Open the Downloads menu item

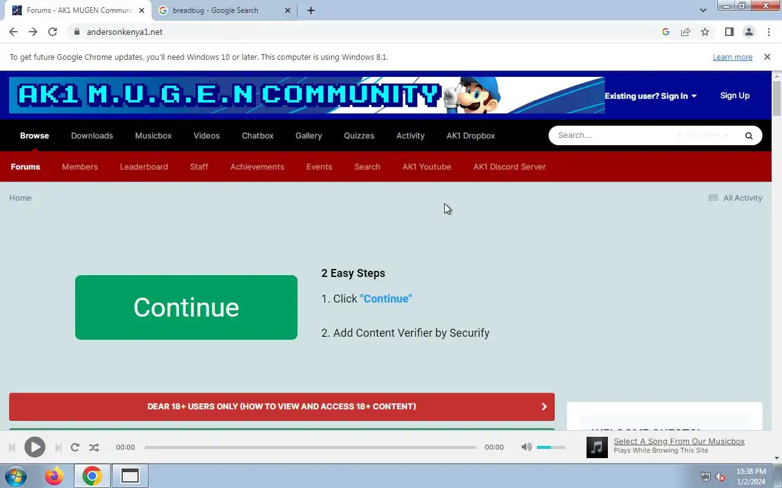pos(92,135)
